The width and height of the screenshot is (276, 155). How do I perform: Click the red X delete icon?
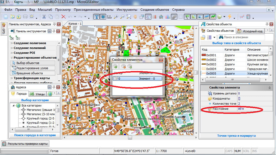click(x=64, y=17)
